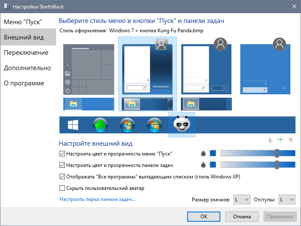Click the droplet icon for Start menu color
The image size is (301, 226).
tap(203, 153)
